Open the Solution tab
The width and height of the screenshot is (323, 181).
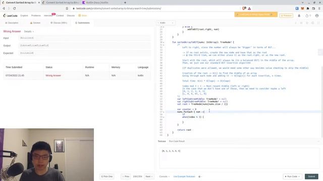pyautogui.click(x=35, y=23)
